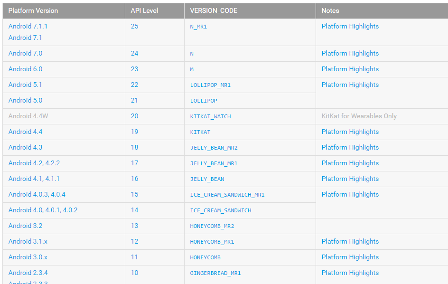448x284 pixels.
Task: Open the Android 4.3 link
Action: [26, 148]
